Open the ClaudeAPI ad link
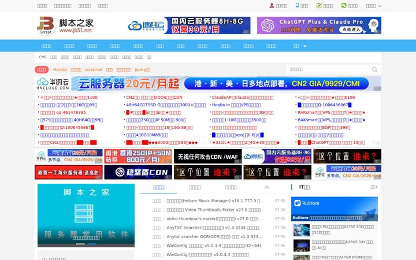The image size is (416, 260). (243, 98)
